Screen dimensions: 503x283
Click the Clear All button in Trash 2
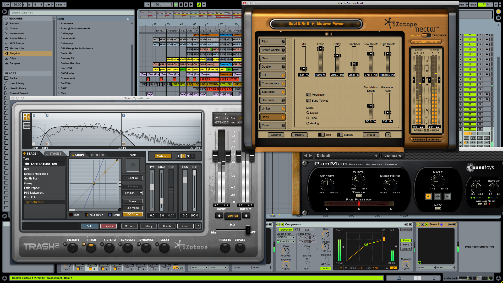pyautogui.click(x=133, y=178)
